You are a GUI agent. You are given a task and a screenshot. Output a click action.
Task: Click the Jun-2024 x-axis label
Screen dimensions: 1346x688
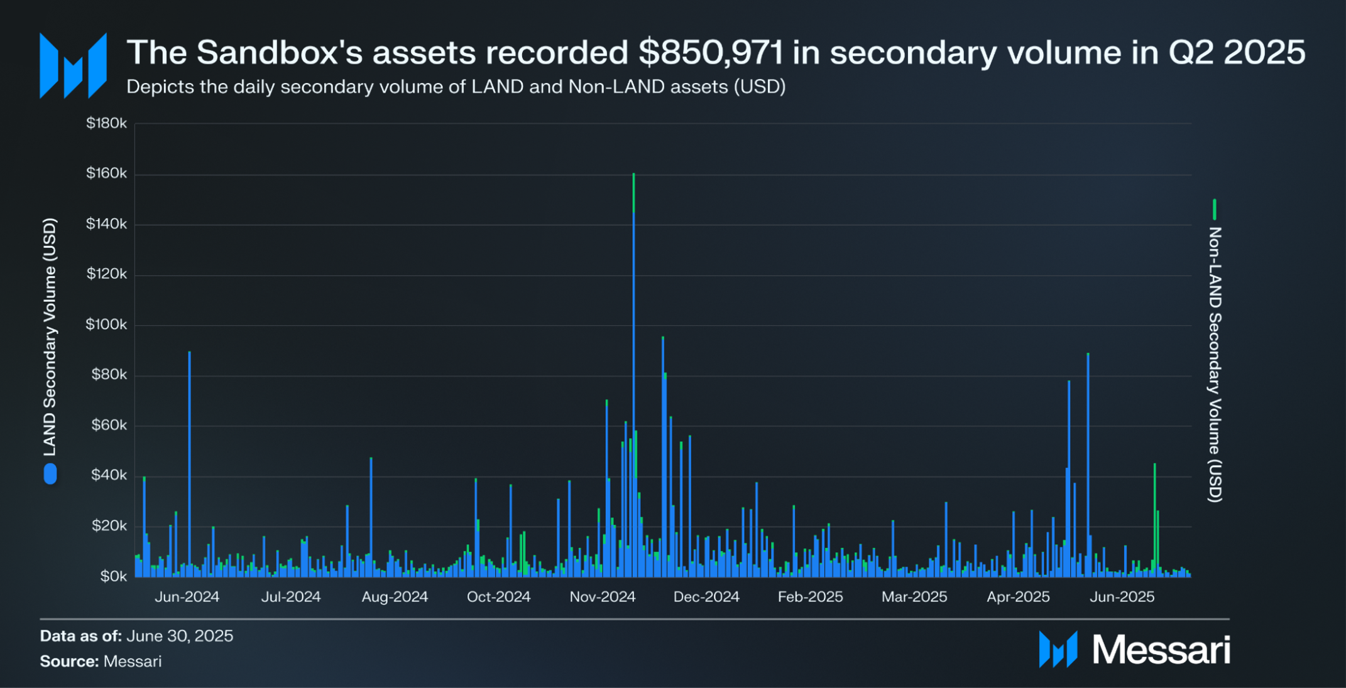pyautogui.click(x=187, y=597)
